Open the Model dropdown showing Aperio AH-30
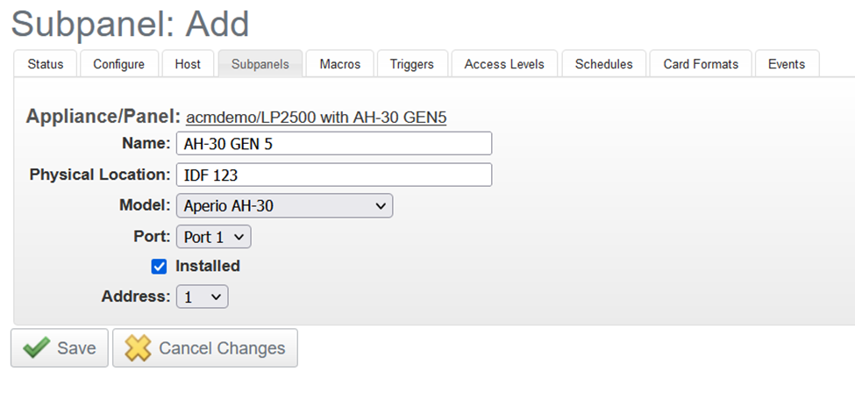The image size is (855, 415). (x=284, y=206)
